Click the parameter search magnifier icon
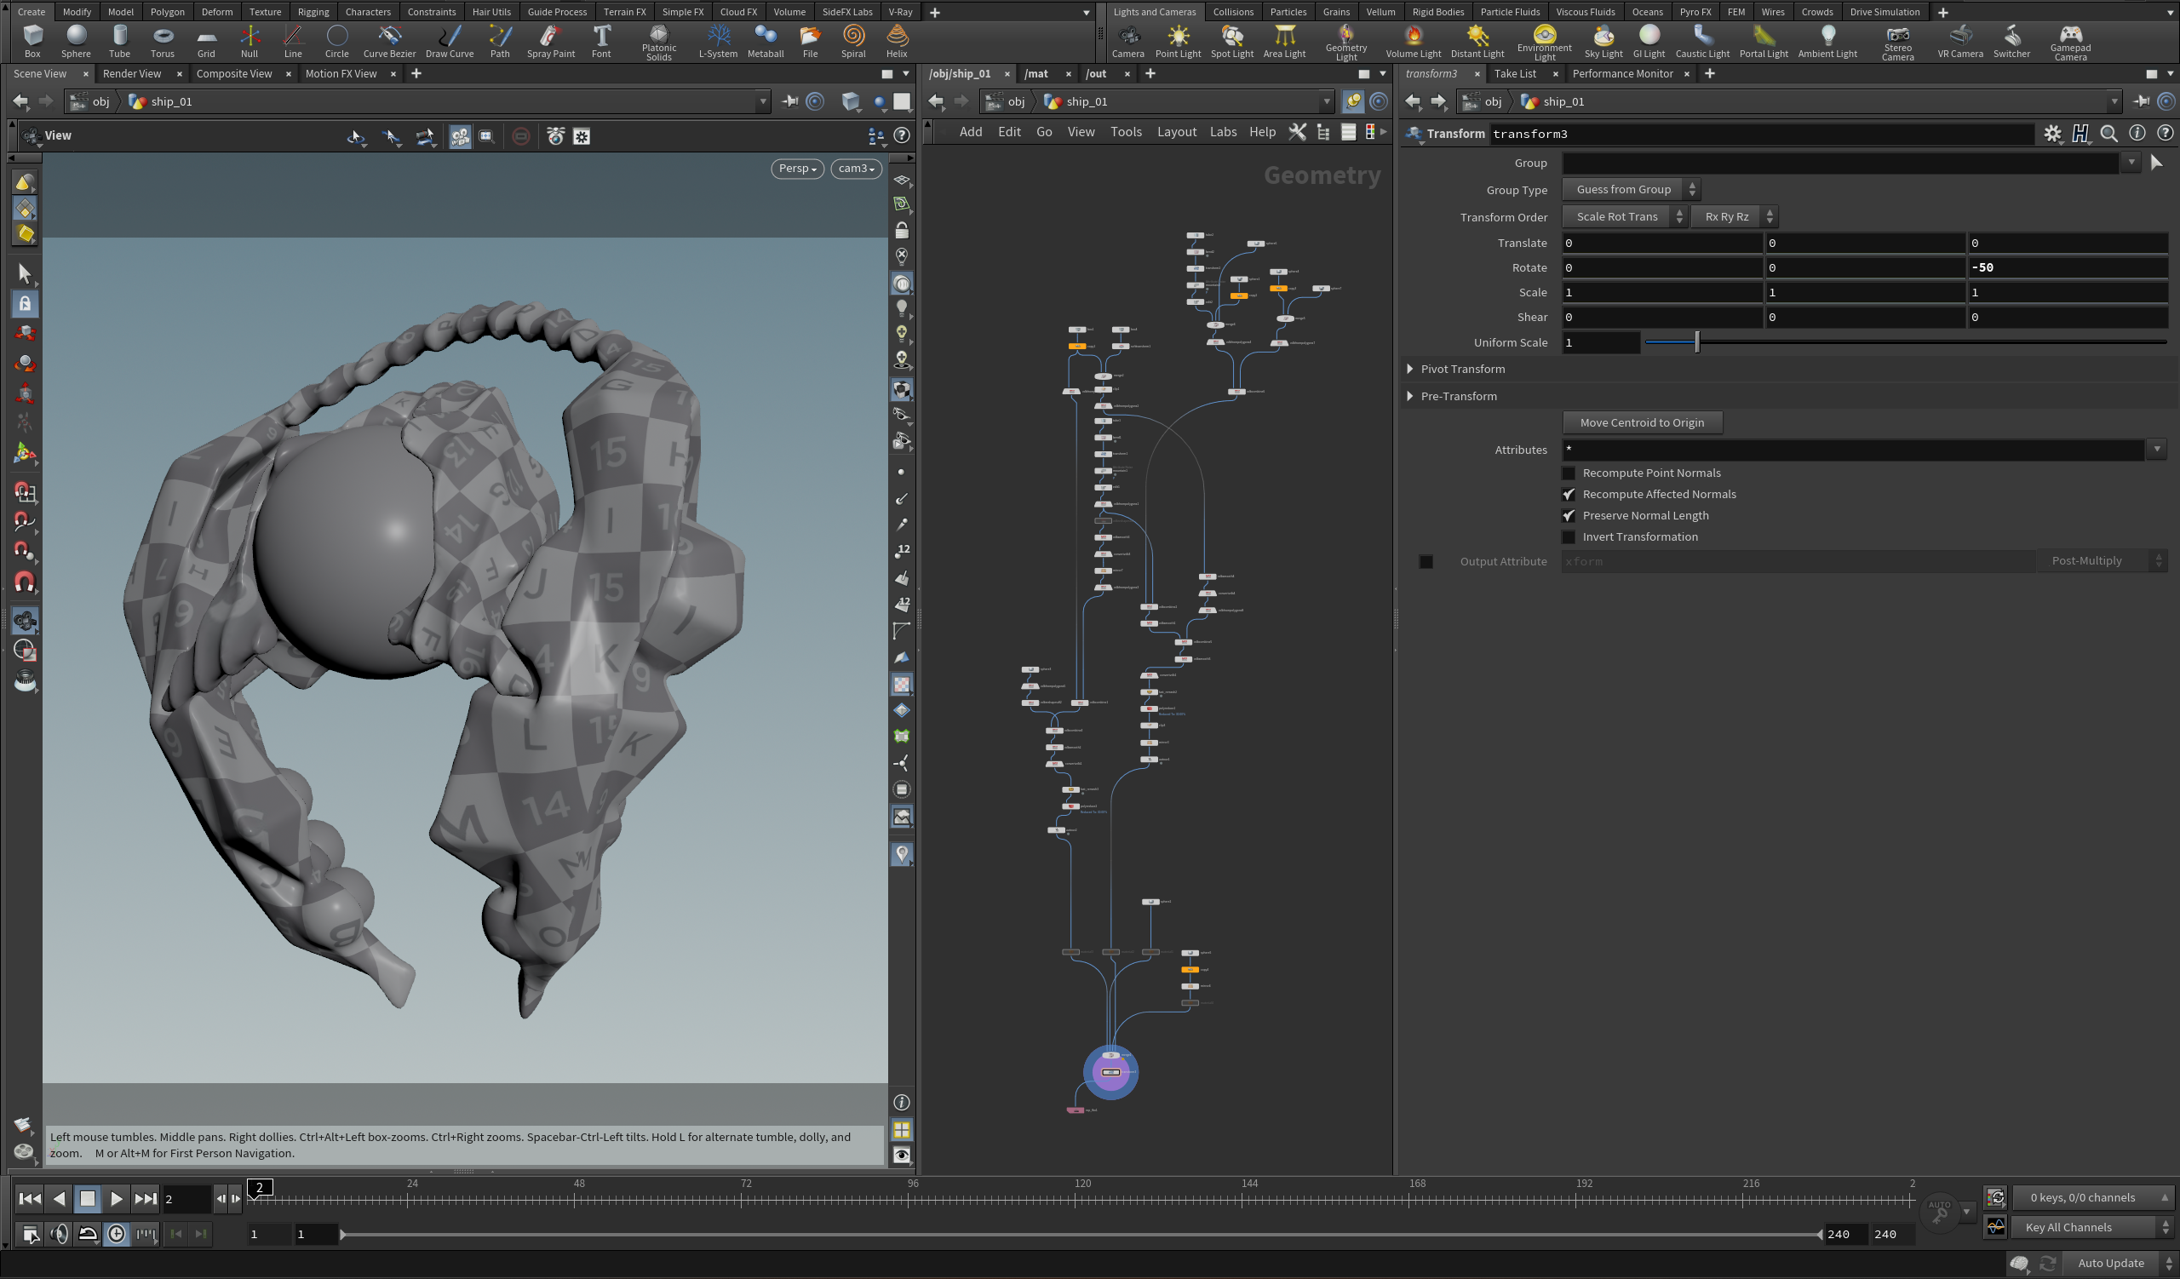The width and height of the screenshot is (2180, 1279). 2108,133
